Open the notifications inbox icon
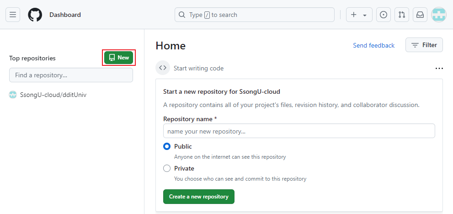 [420, 15]
